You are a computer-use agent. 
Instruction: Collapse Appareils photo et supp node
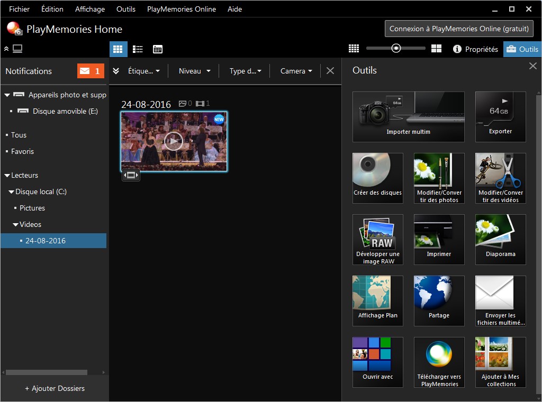pos(7,95)
